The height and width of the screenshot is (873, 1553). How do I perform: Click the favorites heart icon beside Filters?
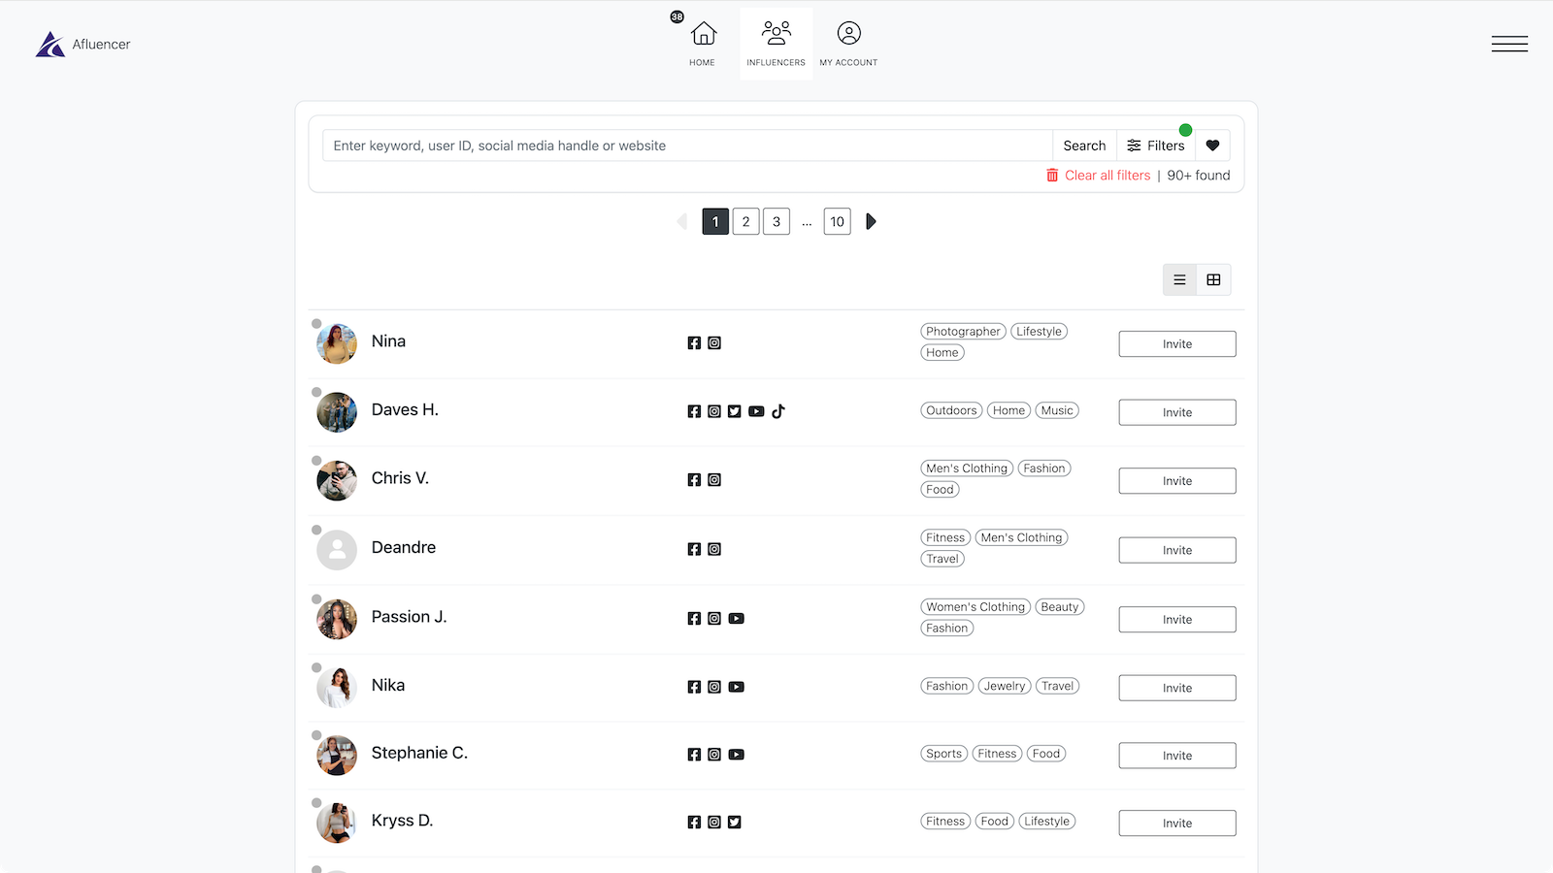click(x=1212, y=145)
